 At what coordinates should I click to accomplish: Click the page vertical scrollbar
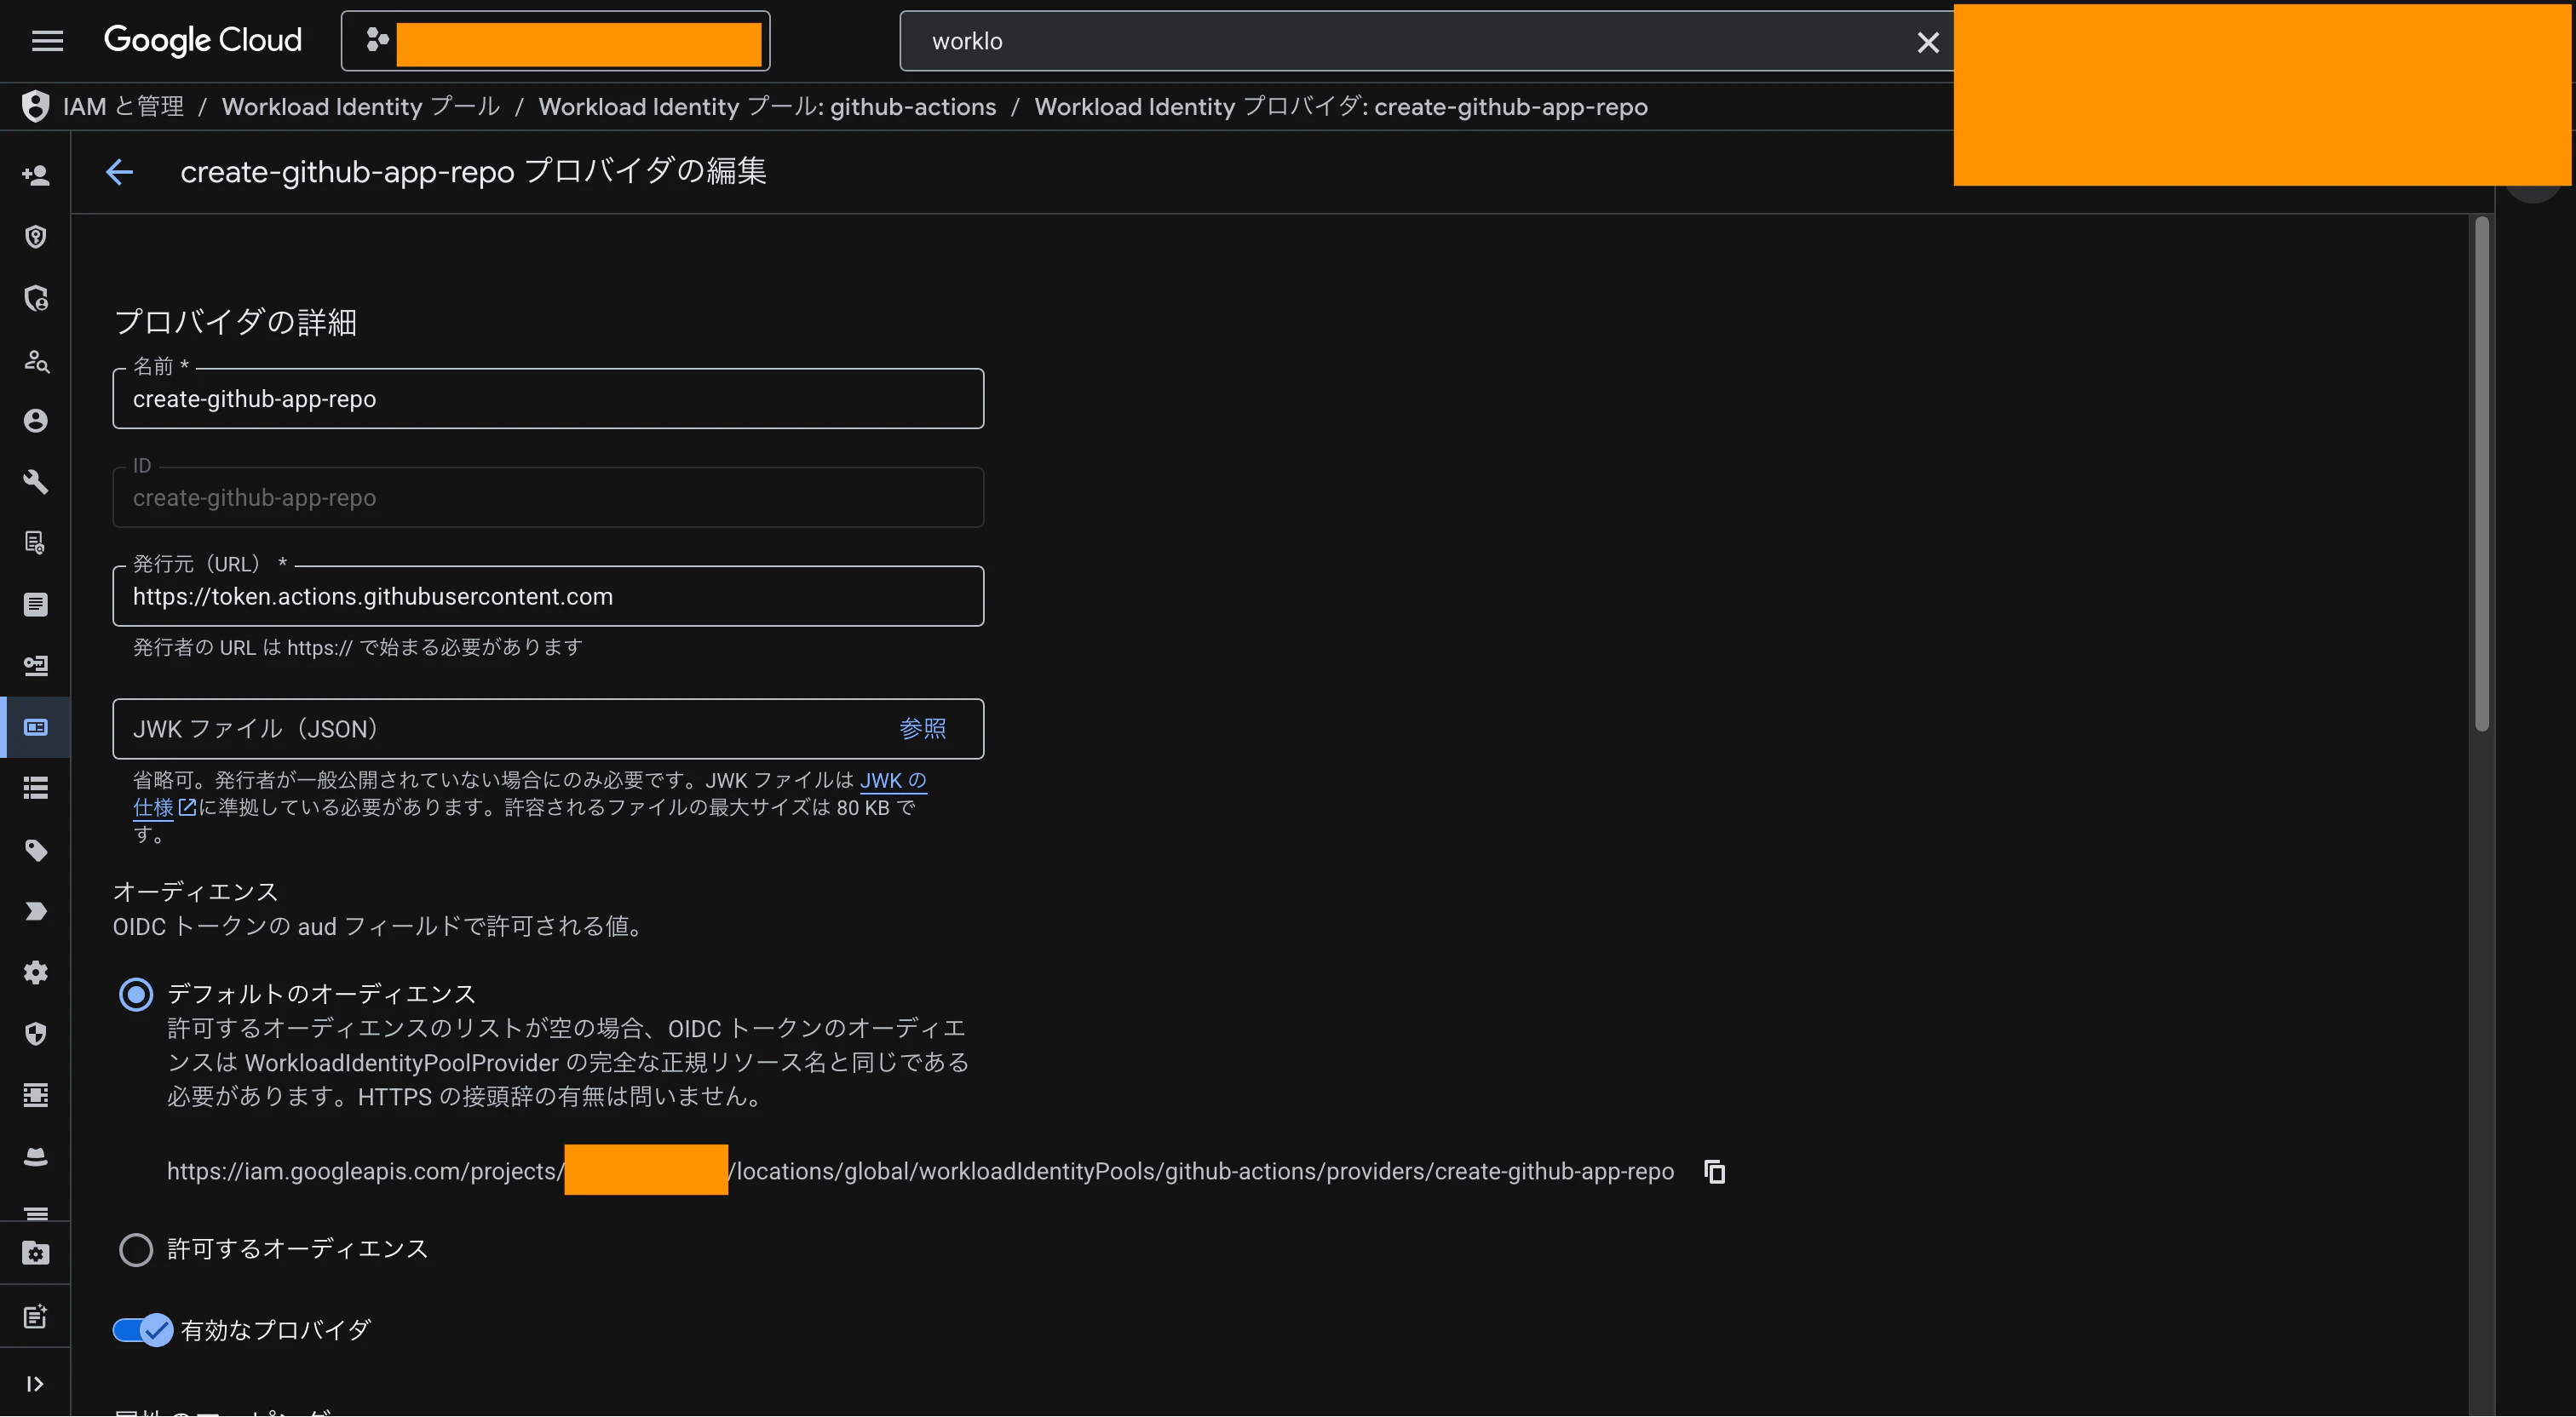click(2481, 475)
